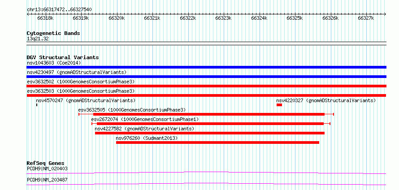Viewport: 399px width, 190px height.
Task: Click the PCDH9|NM_203487 gene label
Action: pyautogui.click(x=47, y=180)
